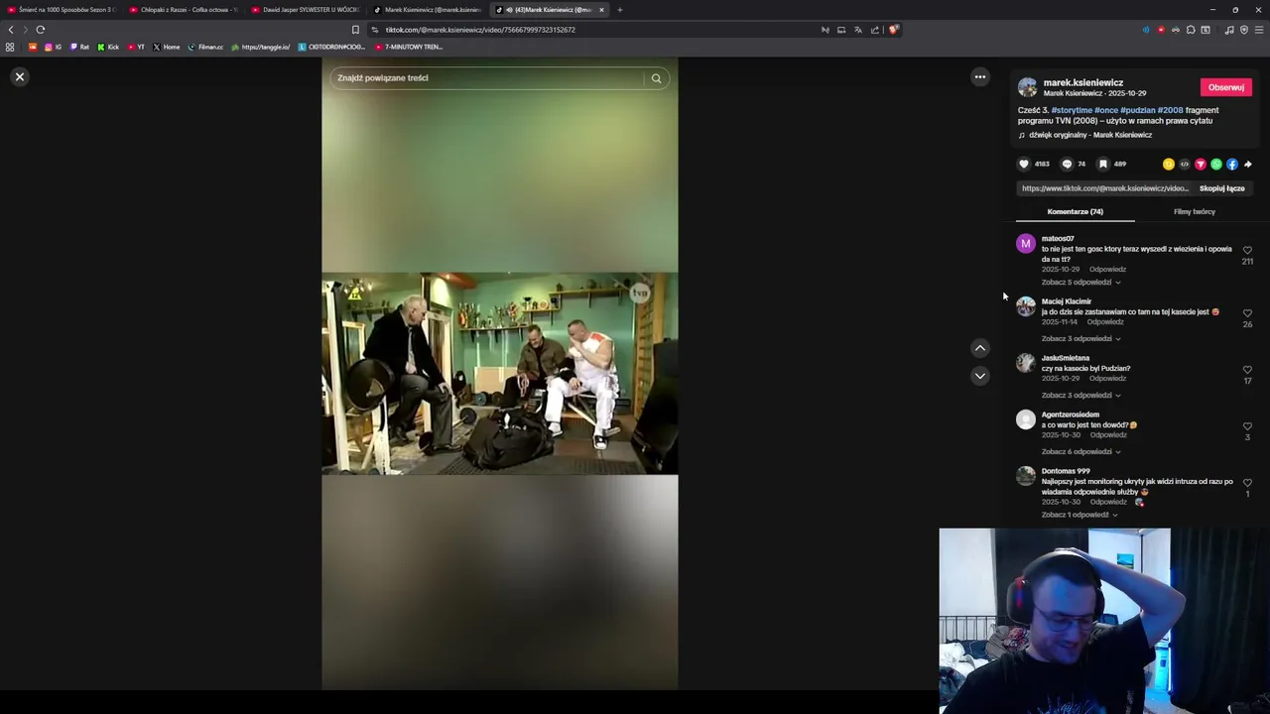1270x714 pixels.
Task: Open marek.ksieniewicz username link
Action: (1083, 82)
